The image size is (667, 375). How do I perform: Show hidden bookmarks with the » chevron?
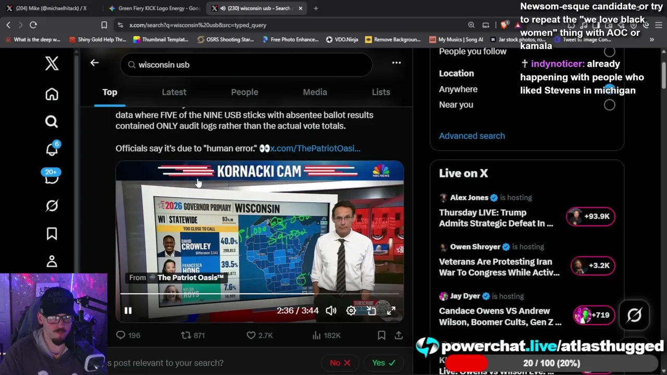651,40
